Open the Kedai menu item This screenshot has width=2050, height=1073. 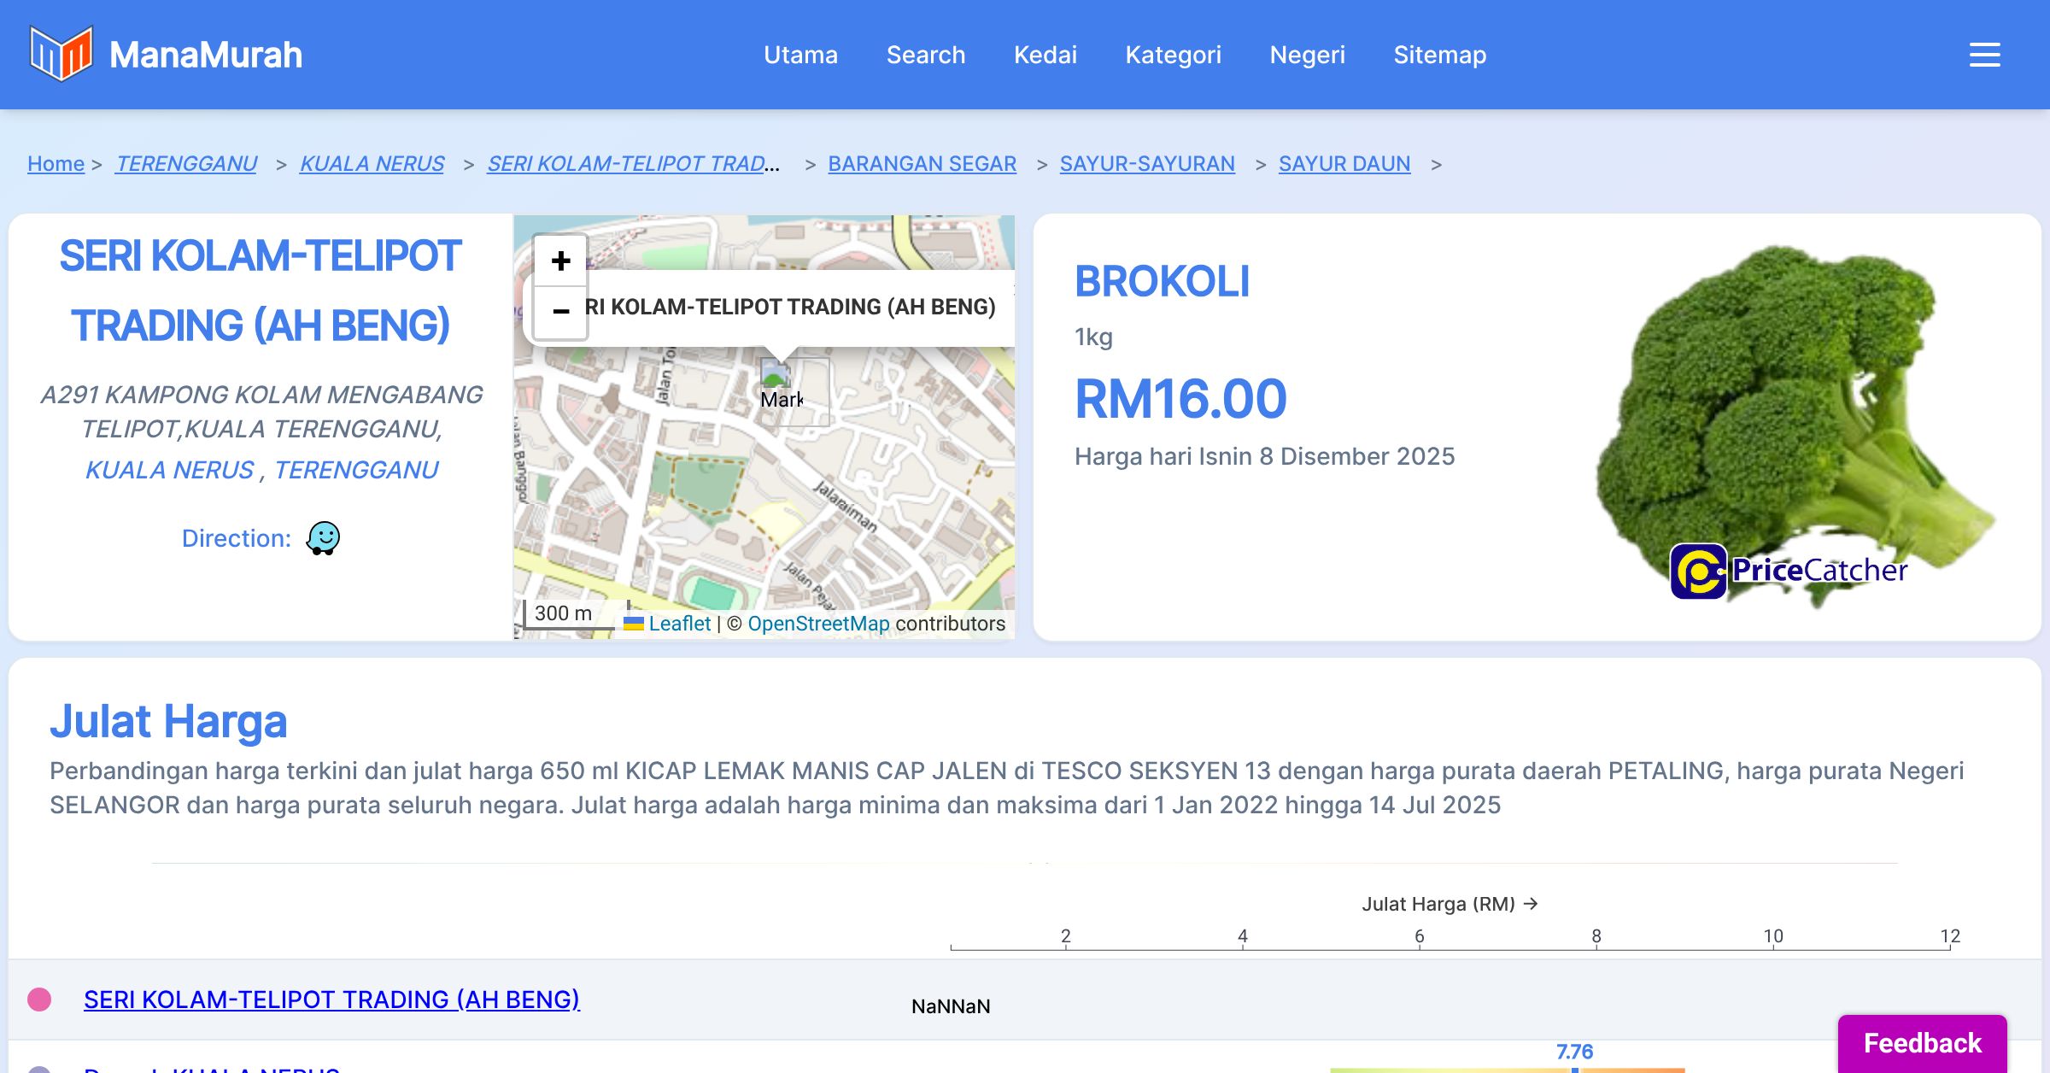1045,55
